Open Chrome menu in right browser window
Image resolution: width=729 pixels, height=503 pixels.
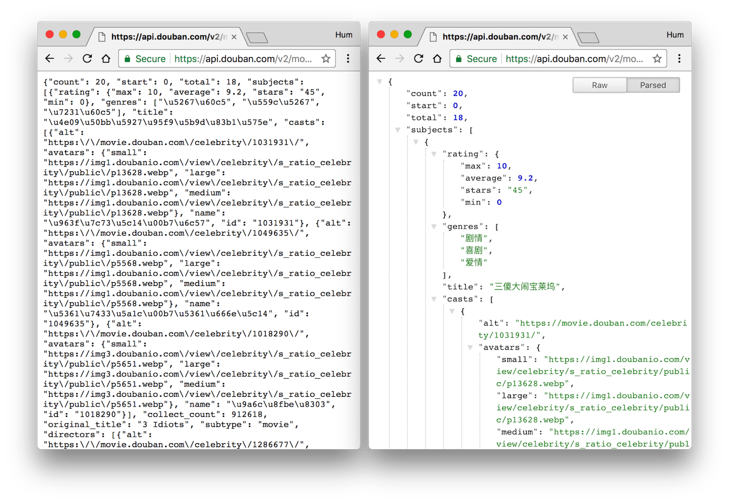(x=679, y=59)
